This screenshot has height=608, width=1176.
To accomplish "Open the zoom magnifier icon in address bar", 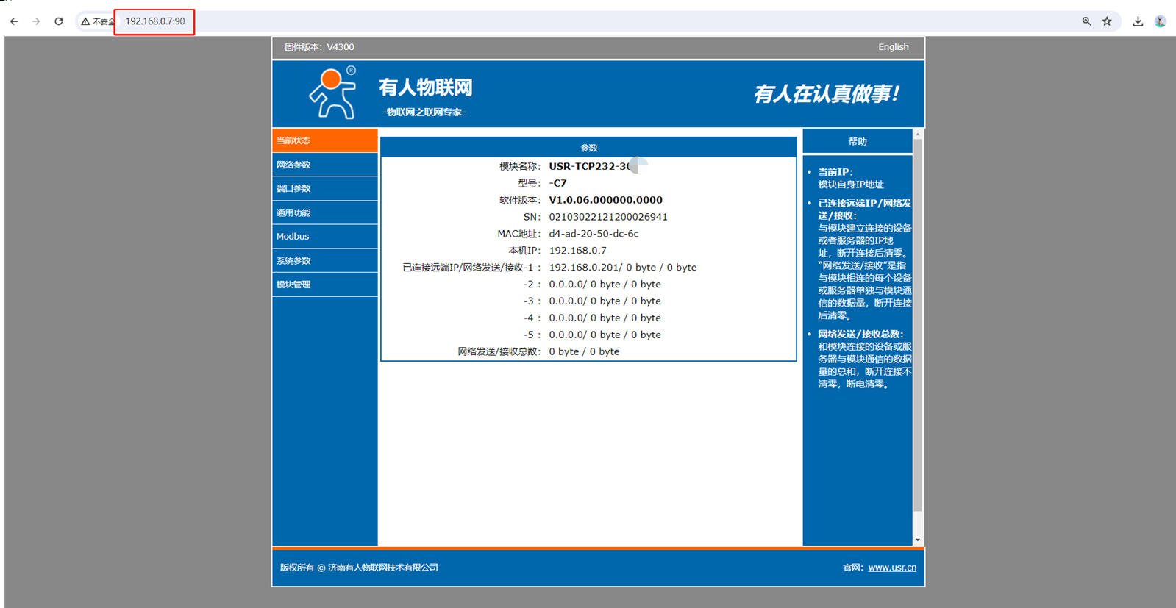I will pos(1086,21).
